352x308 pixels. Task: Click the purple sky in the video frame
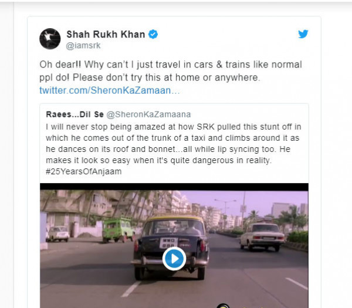(x=258, y=199)
